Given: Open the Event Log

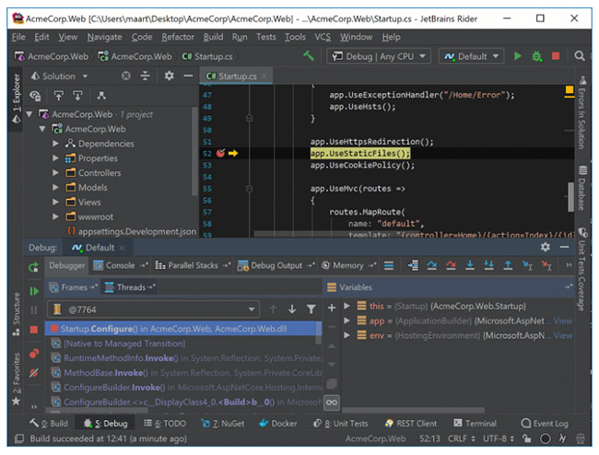Looking at the screenshot, I should pyautogui.click(x=545, y=424).
